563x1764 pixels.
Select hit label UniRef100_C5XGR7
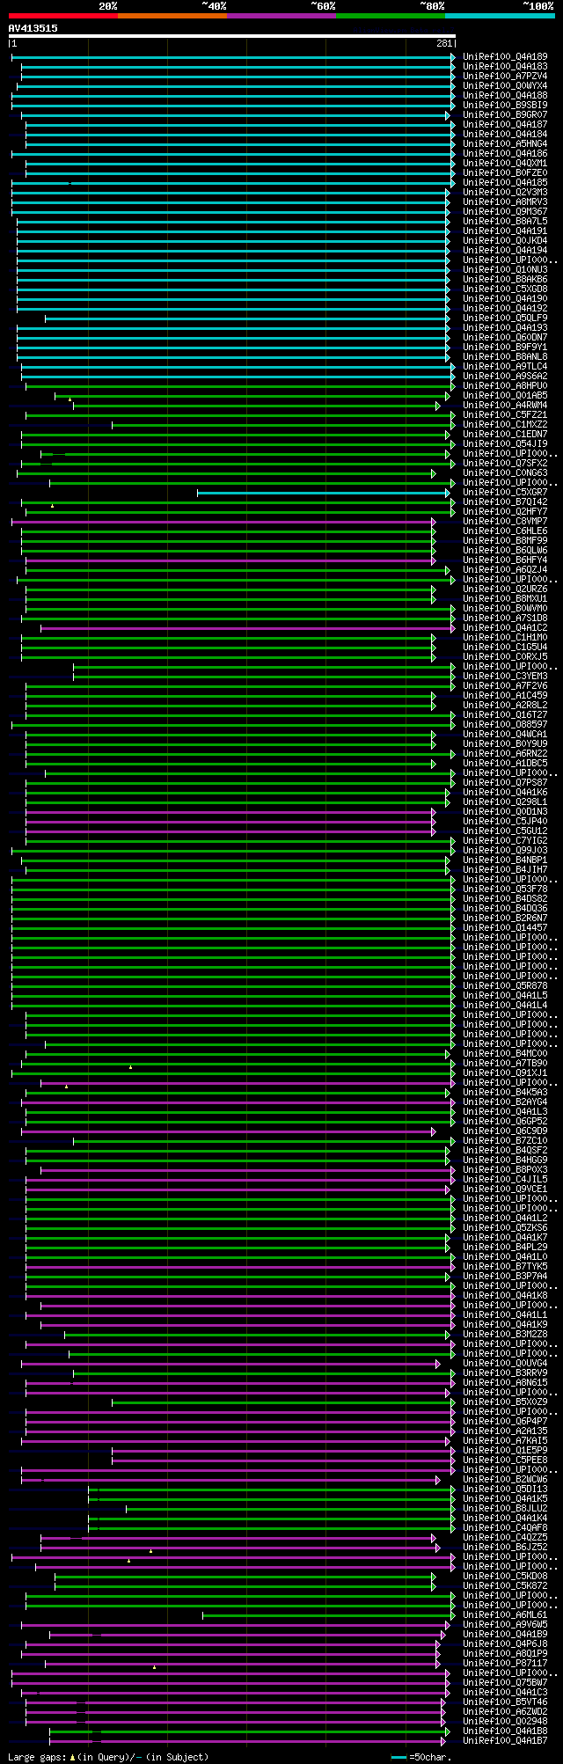pyautogui.click(x=505, y=493)
